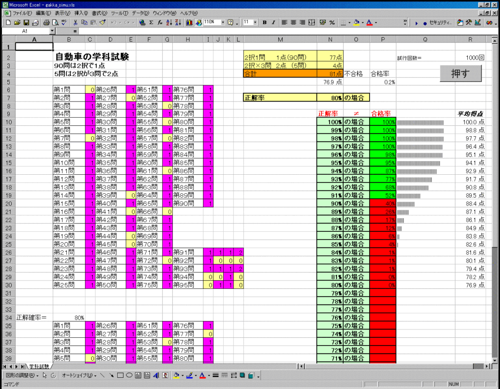The width and height of the screenshot is (500, 389).
Task: Sort descending Z to A
Action: [178, 22]
